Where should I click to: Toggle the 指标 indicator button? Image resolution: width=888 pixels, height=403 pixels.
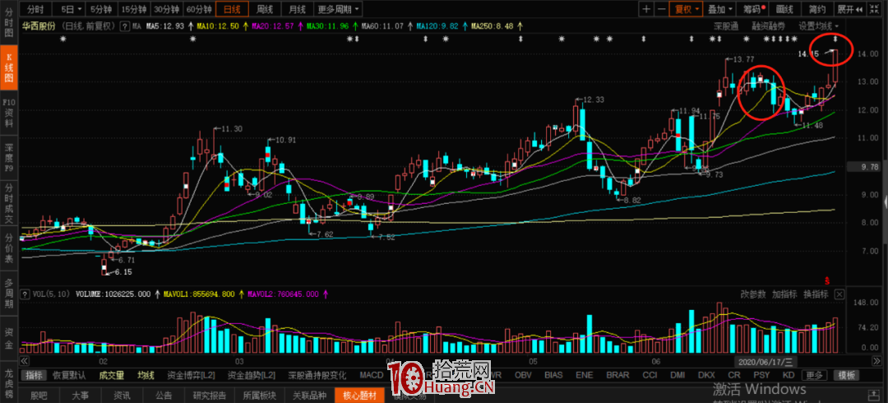point(35,375)
